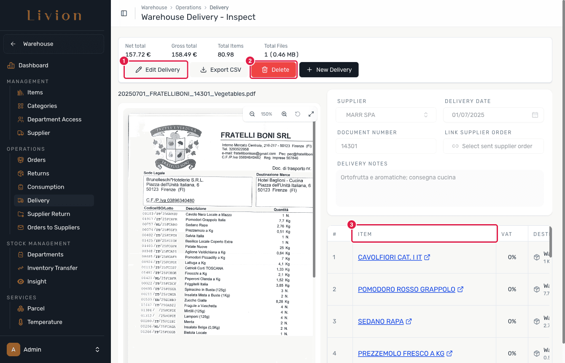The width and height of the screenshot is (565, 363).
Task: Click the PDF preview vertical scrollbar
Action: 314,198
